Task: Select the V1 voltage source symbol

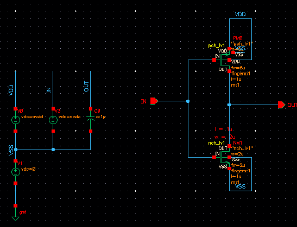Action: point(16,172)
